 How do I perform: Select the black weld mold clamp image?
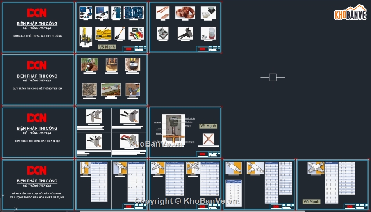(x=185, y=33)
